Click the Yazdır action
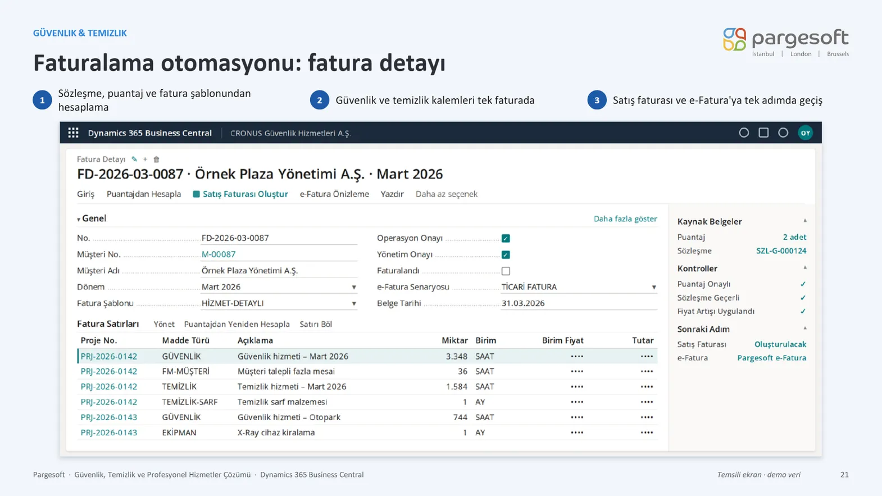 pyautogui.click(x=392, y=194)
